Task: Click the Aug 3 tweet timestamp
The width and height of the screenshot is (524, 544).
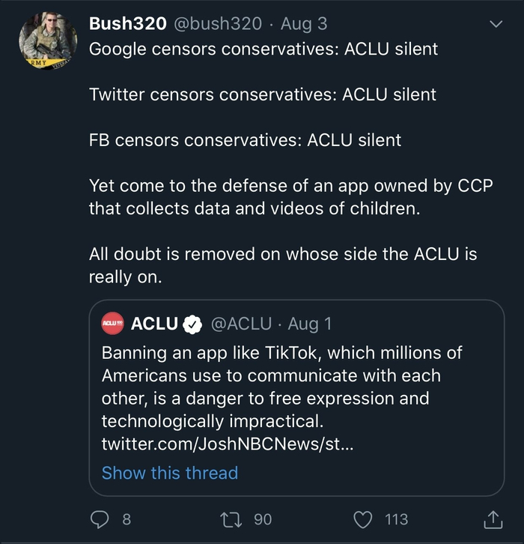Action: (304, 24)
